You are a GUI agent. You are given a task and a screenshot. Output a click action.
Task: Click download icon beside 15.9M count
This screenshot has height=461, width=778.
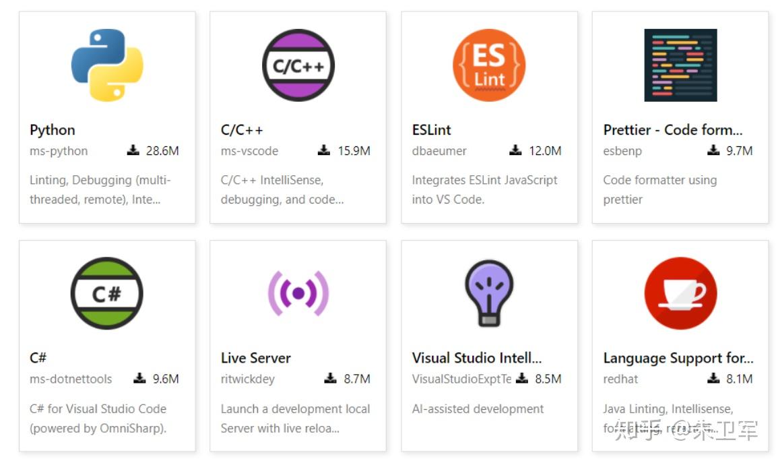[324, 150]
